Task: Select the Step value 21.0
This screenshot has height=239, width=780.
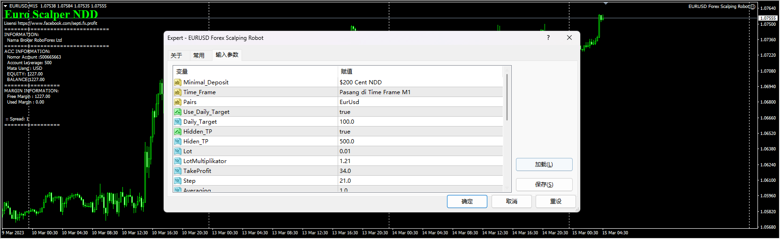Action: coord(420,181)
